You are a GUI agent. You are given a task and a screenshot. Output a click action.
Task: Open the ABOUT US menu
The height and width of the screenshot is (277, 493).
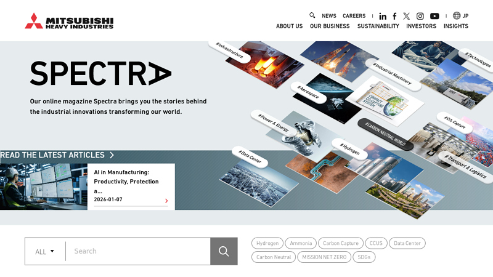point(289,26)
